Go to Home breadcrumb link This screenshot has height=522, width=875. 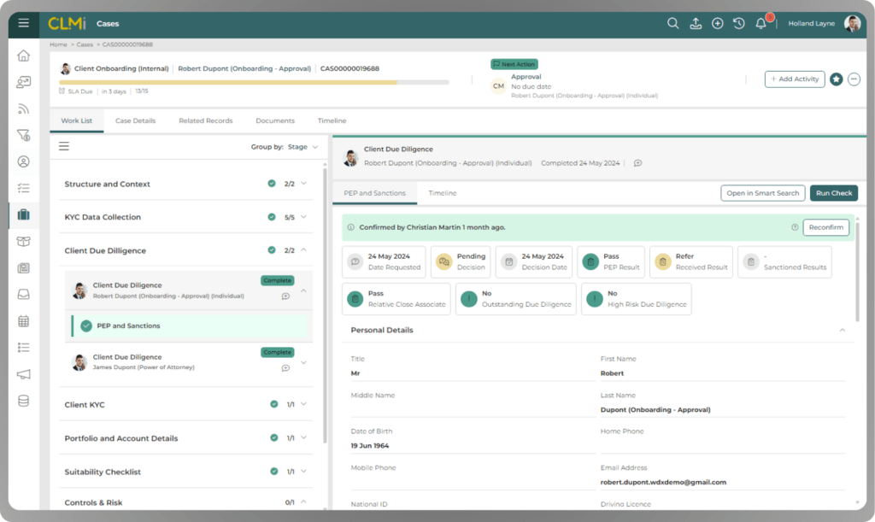click(58, 44)
